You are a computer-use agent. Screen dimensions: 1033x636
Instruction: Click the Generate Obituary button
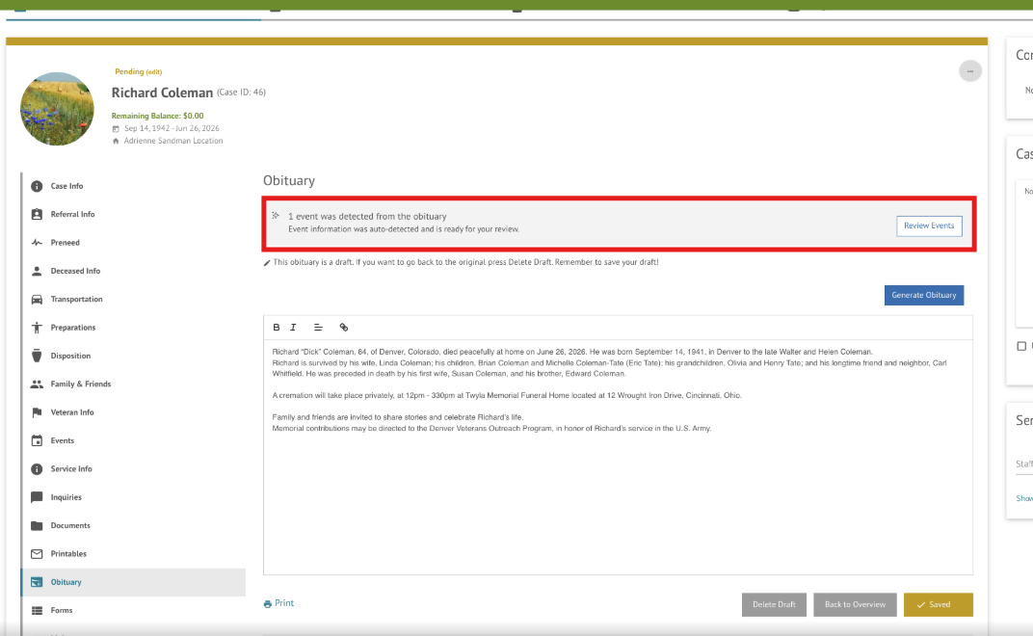[924, 295]
